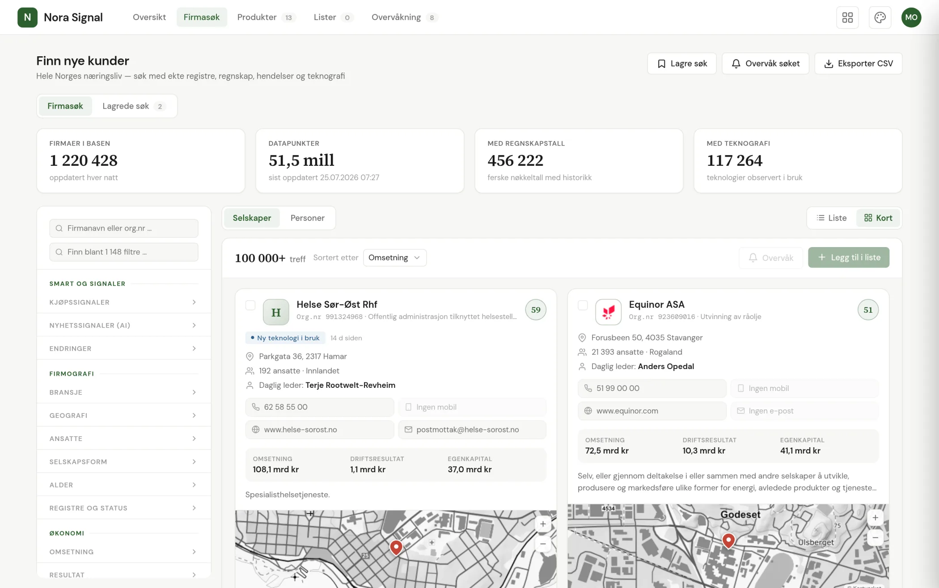Image resolution: width=939 pixels, height=588 pixels.
Task: Click the Overvåk søket button
Action: coord(766,63)
